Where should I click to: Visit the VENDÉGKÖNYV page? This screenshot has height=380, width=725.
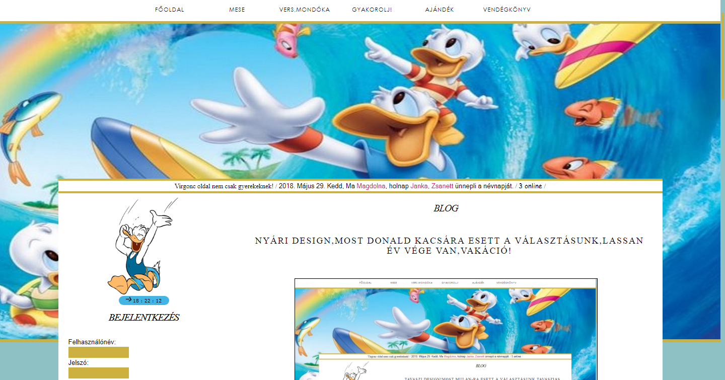pos(507,10)
